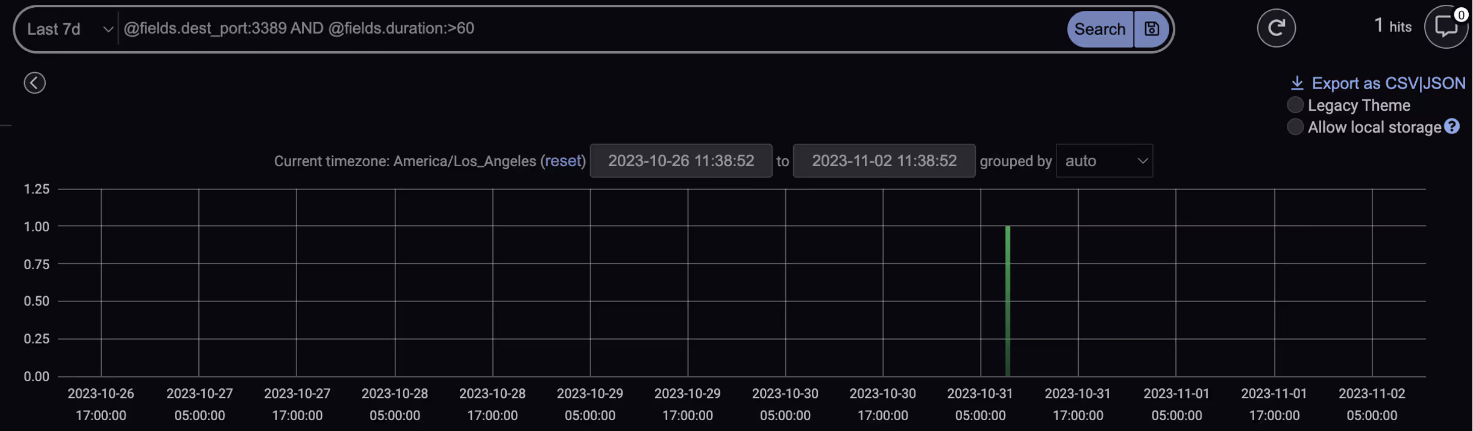Click the 1.25 y-axis value
Image resolution: width=1473 pixels, height=431 pixels.
click(x=36, y=189)
